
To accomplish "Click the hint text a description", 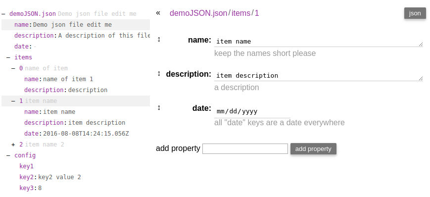I will tap(237, 87).
